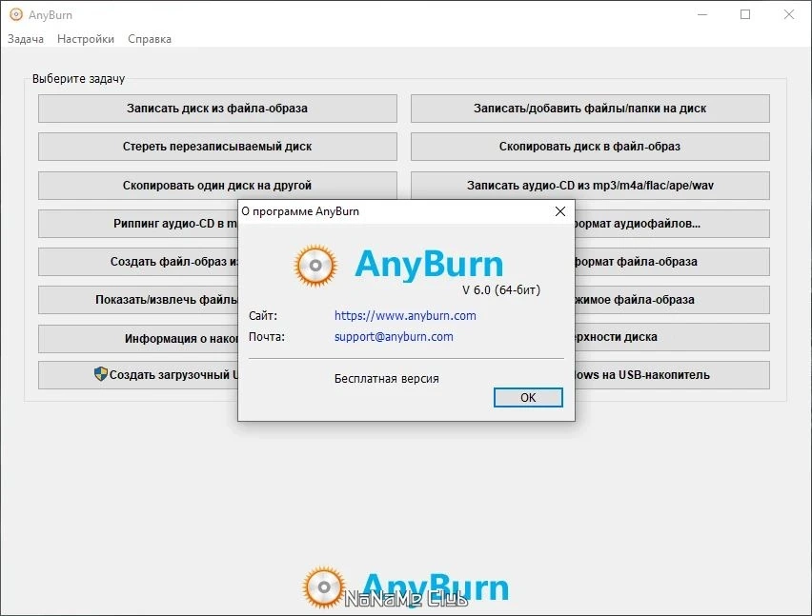Click the Показать/извлечь файлы button
812x616 pixels.
pos(138,300)
